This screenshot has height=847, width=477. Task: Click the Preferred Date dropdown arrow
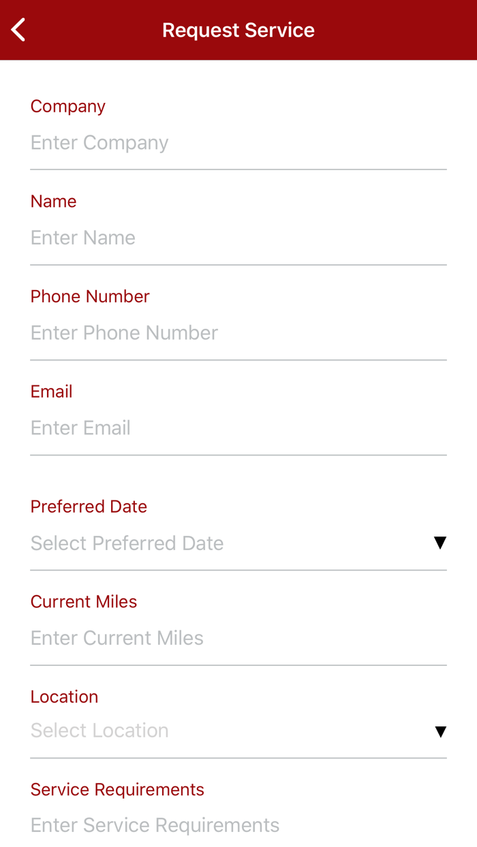[x=440, y=543]
